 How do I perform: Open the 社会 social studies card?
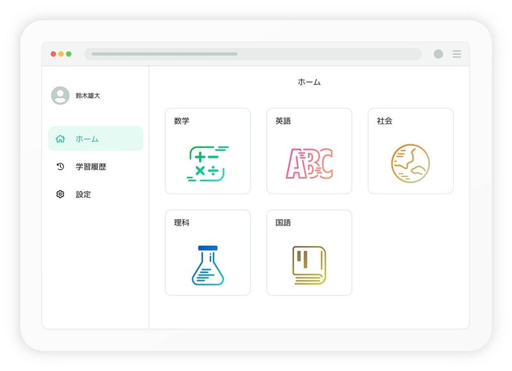410,151
